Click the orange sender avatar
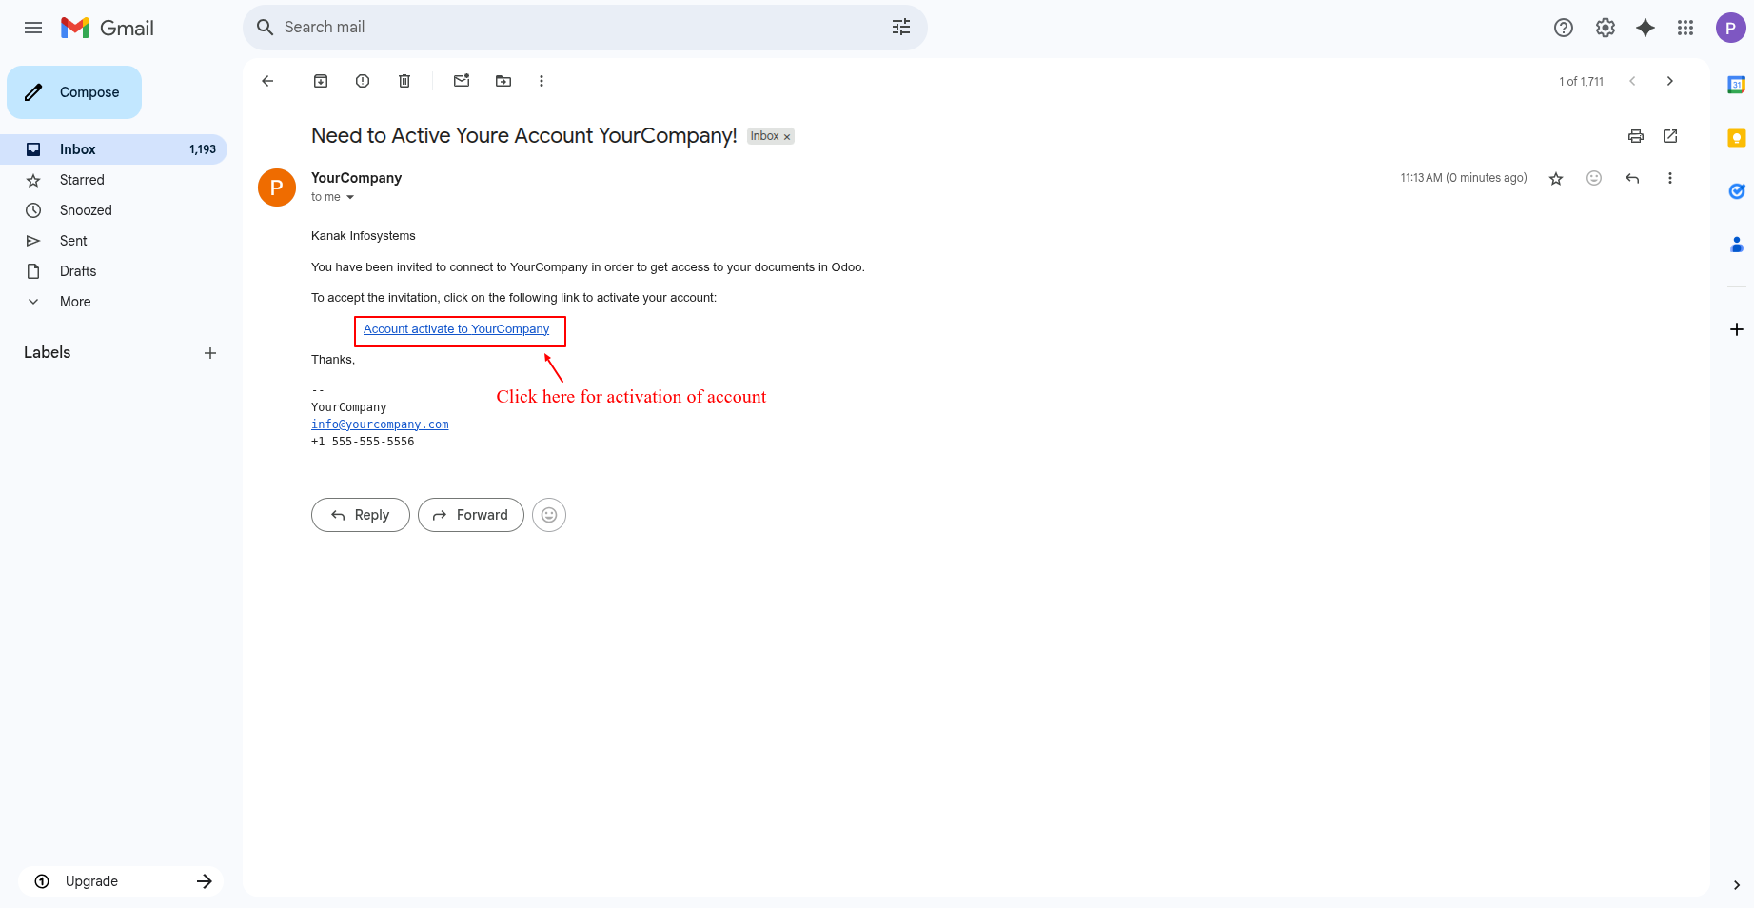Image resolution: width=1754 pixels, height=908 pixels. (x=277, y=188)
